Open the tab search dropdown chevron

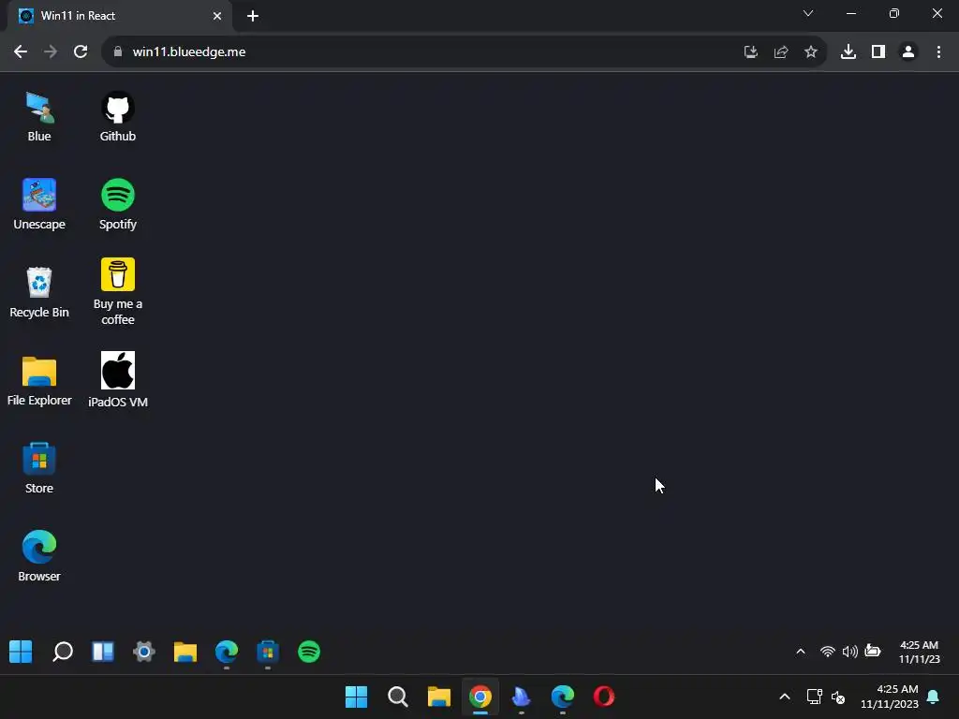point(808,13)
